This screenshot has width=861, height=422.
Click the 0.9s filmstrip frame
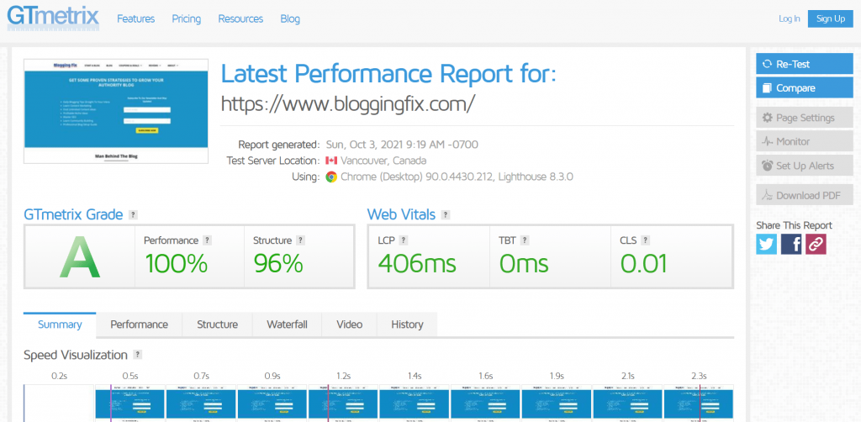pyautogui.click(x=272, y=403)
